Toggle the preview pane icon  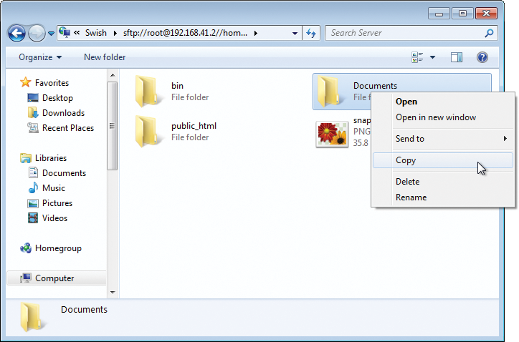point(457,57)
